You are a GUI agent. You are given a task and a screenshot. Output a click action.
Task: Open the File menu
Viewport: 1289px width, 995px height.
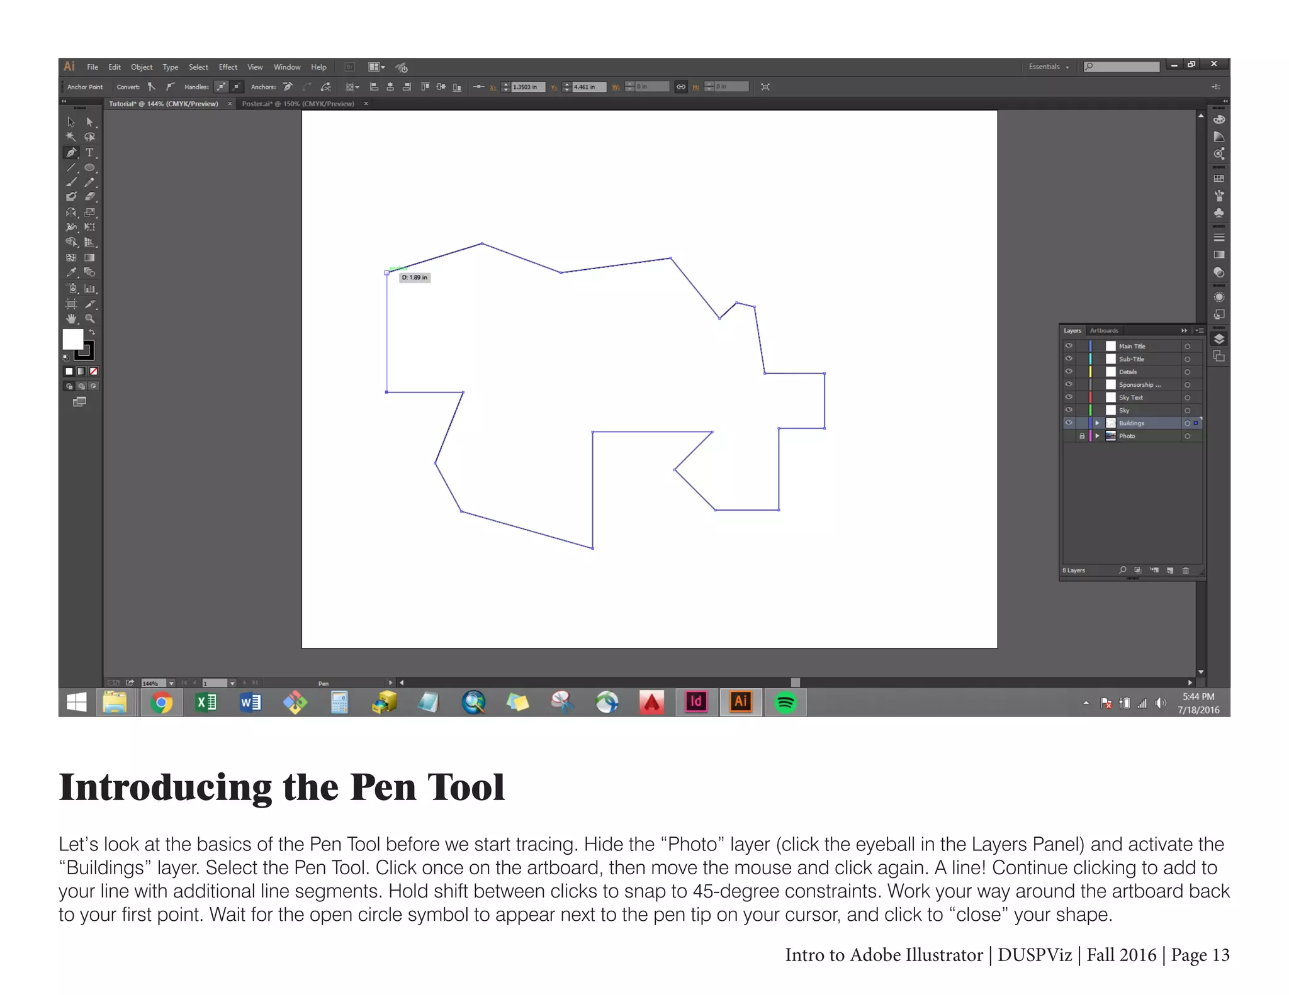point(93,67)
